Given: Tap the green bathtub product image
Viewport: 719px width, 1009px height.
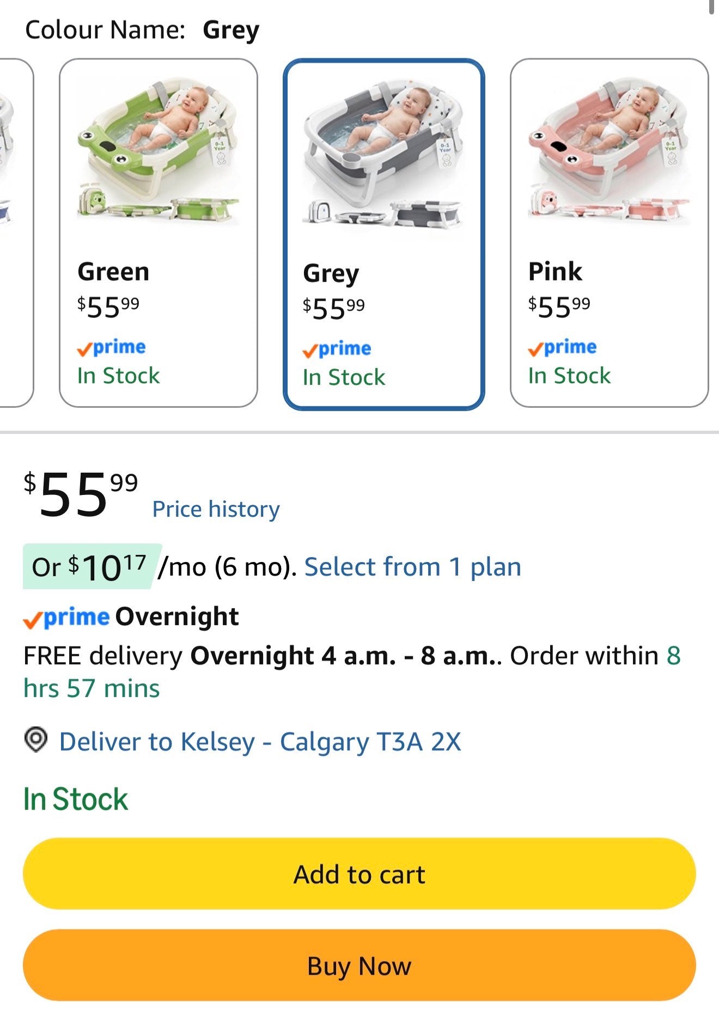Looking at the screenshot, I should coord(159,150).
